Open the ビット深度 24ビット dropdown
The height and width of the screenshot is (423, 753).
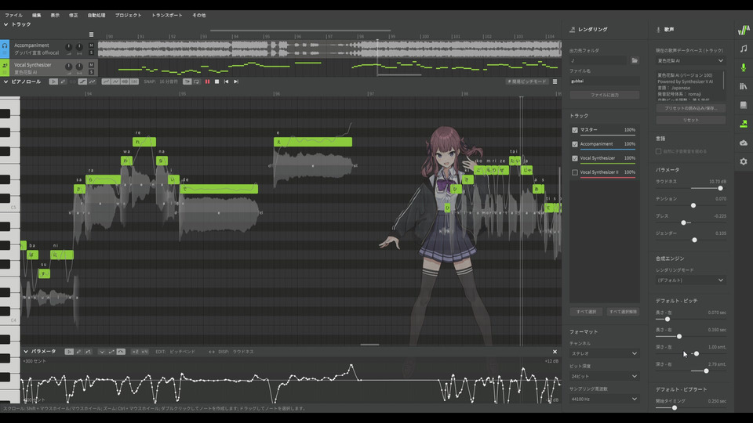(x=604, y=376)
